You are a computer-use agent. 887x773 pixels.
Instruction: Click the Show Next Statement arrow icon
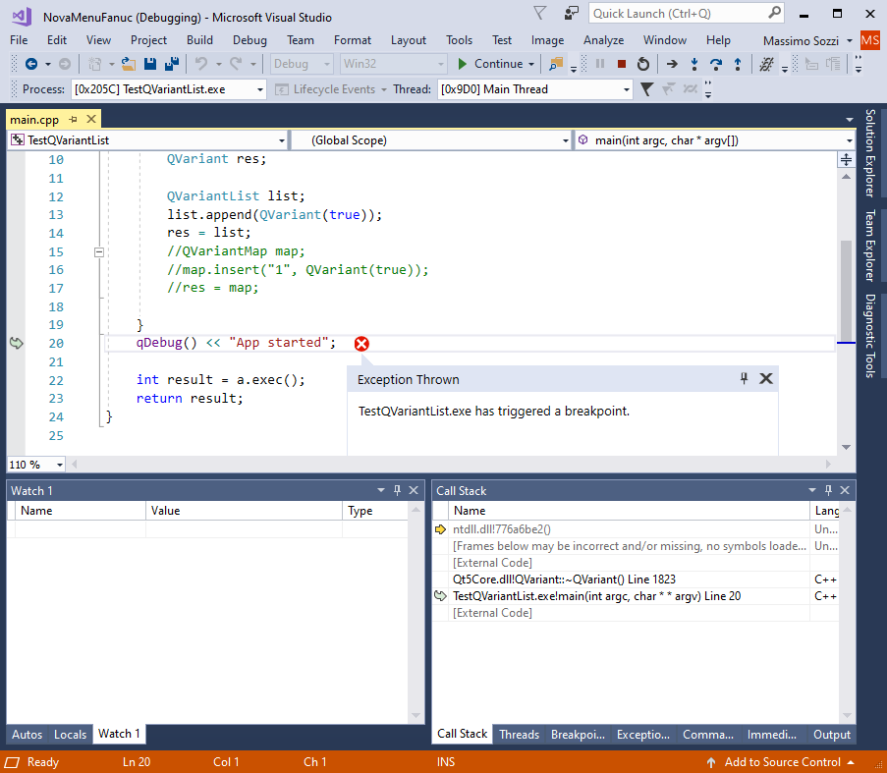(x=672, y=64)
